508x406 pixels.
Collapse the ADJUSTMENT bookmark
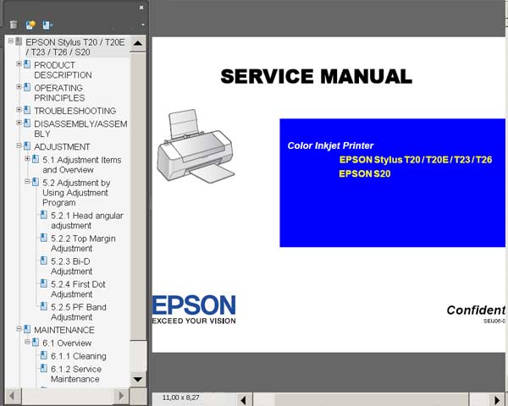click(x=19, y=145)
